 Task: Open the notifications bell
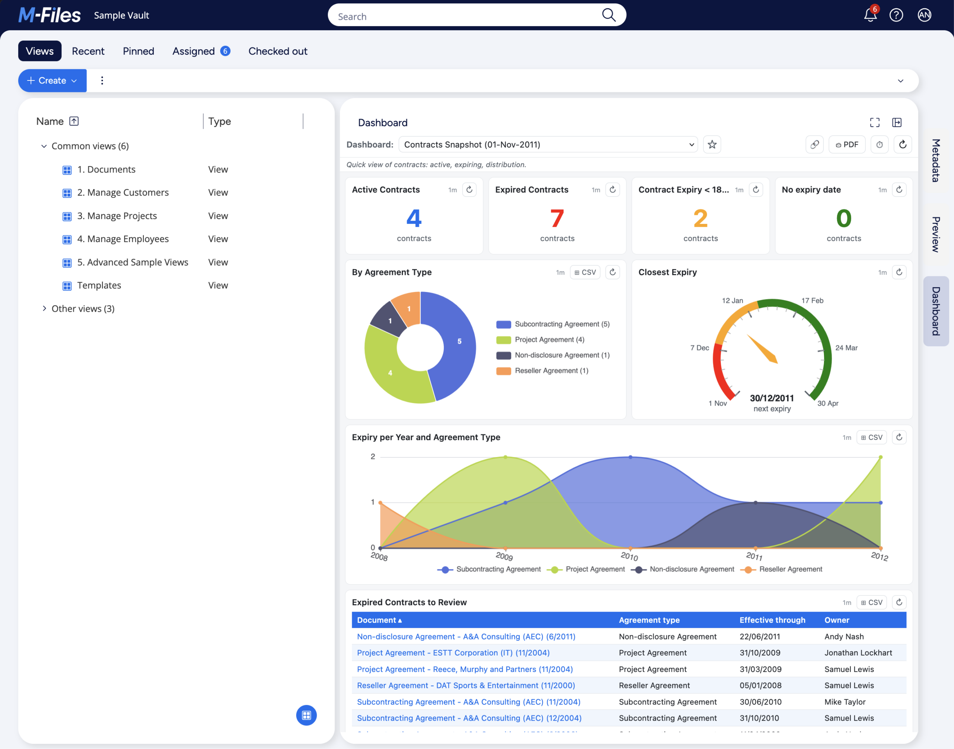(870, 15)
